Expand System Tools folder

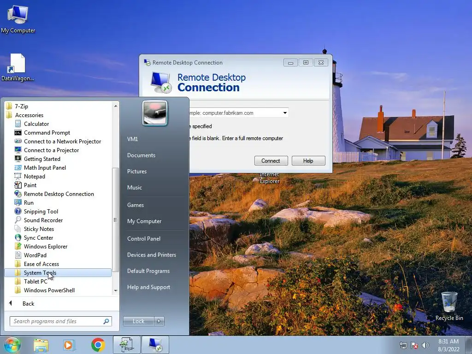coord(58,272)
